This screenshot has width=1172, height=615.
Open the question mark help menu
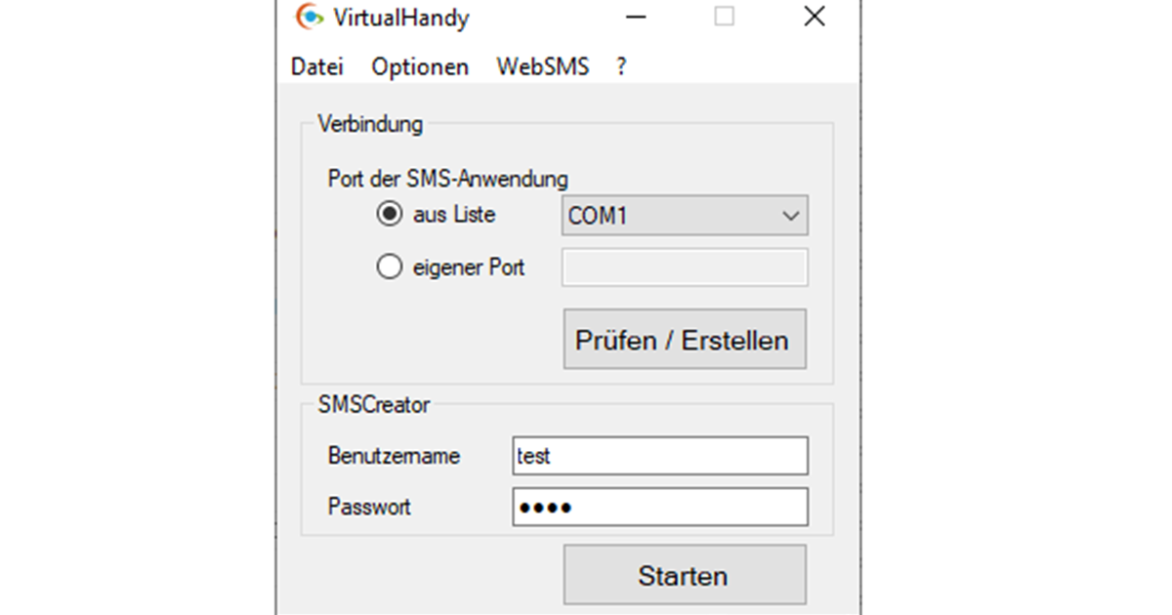pyautogui.click(x=621, y=67)
